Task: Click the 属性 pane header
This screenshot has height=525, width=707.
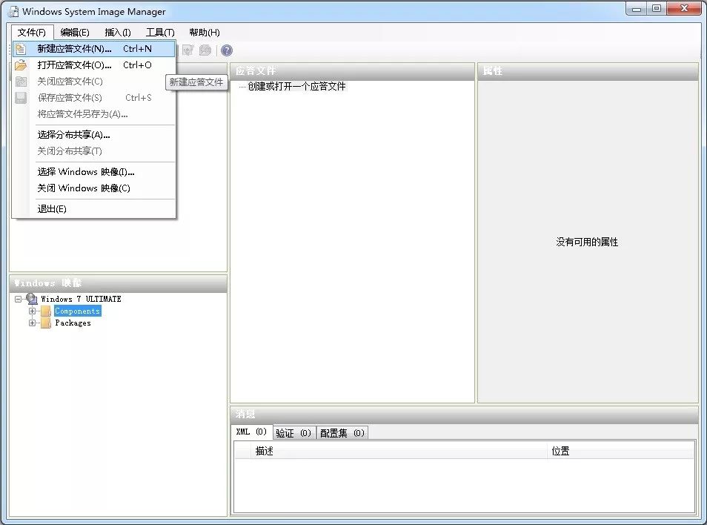Action: [x=588, y=71]
